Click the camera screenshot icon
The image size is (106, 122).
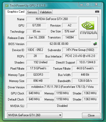click(x=97, y=12)
